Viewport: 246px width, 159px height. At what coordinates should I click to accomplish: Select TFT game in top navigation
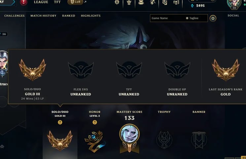click(57, 2)
